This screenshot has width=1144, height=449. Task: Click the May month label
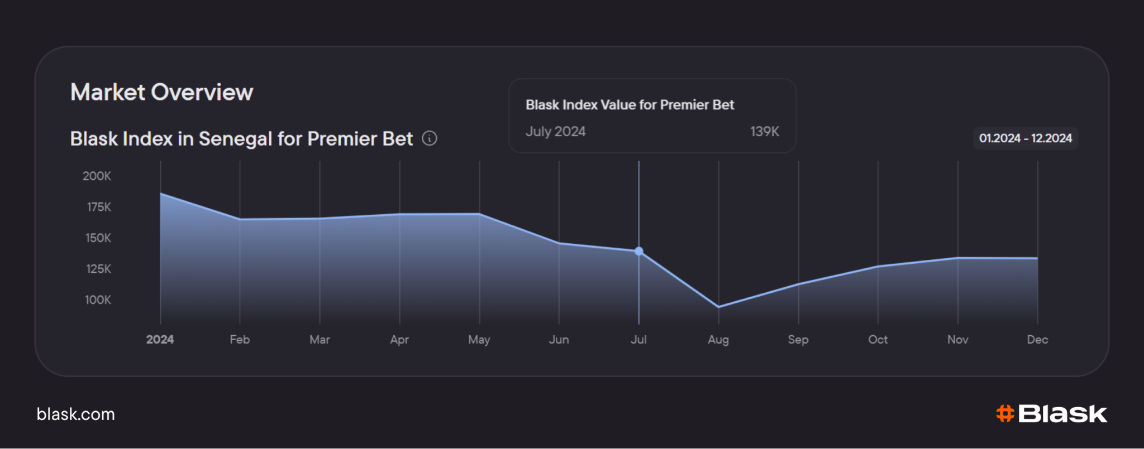(479, 340)
